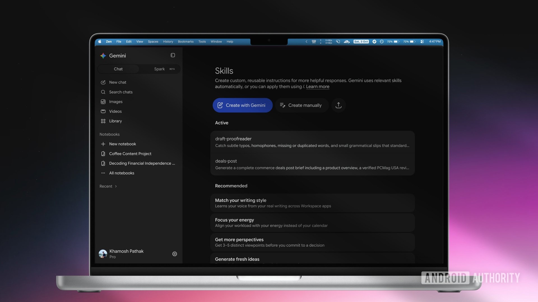Open the Apple menu
Screen dimensions: 538x302
coord(100,42)
